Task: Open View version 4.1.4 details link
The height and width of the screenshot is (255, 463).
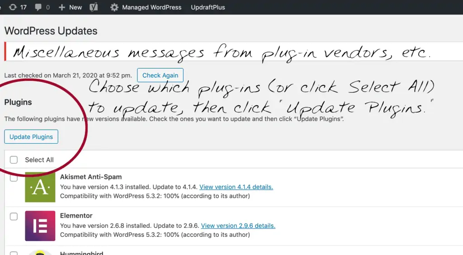Action: pos(236,187)
